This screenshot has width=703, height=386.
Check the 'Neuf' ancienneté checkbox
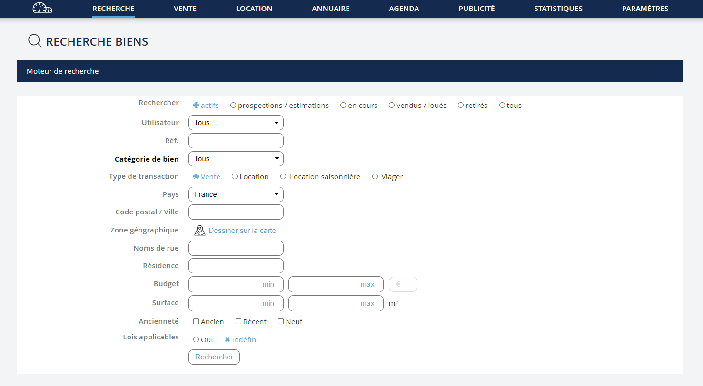click(281, 321)
